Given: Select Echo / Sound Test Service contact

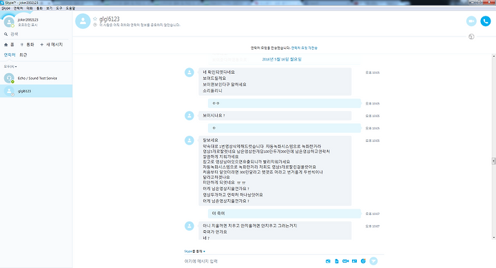Looking at the screenshot, I should (x=36, y=78).
